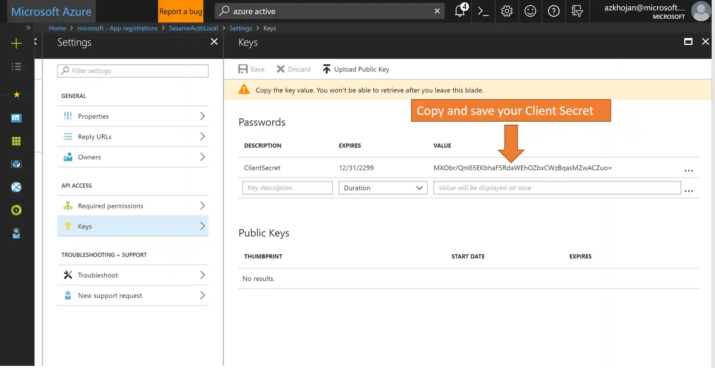Open New support request item
This screenshot has height=368, width=715.
(133, 296)
